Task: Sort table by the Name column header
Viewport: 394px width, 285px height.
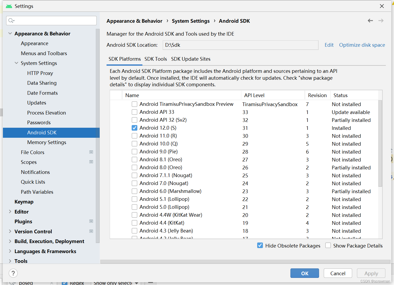Action: pos(181,95)
